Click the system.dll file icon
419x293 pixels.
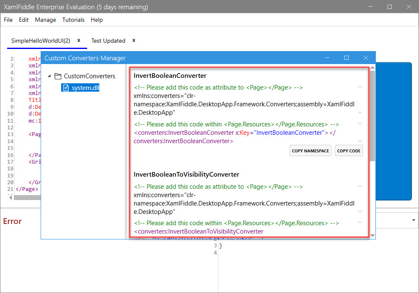pyautogui.click(x=66, y=88)
